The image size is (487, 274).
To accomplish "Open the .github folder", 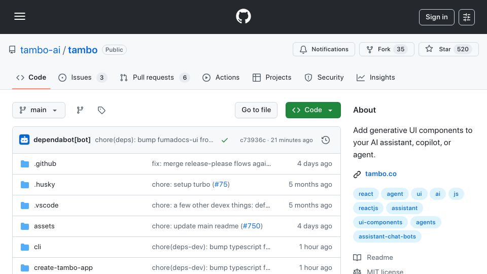I will coord(45,164).
